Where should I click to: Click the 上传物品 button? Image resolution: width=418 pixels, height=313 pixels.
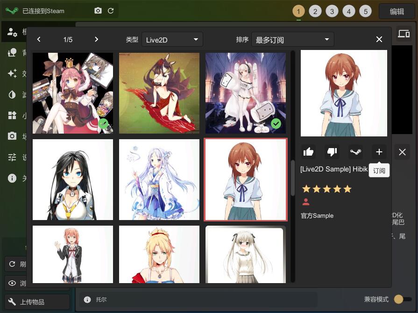tap(37, 302)
